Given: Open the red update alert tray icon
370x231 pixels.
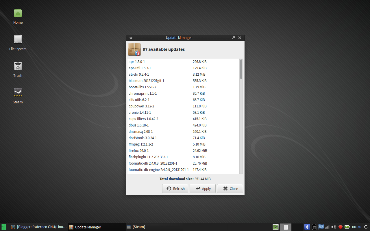Looking at the screenshot, I should coord(340,227).
